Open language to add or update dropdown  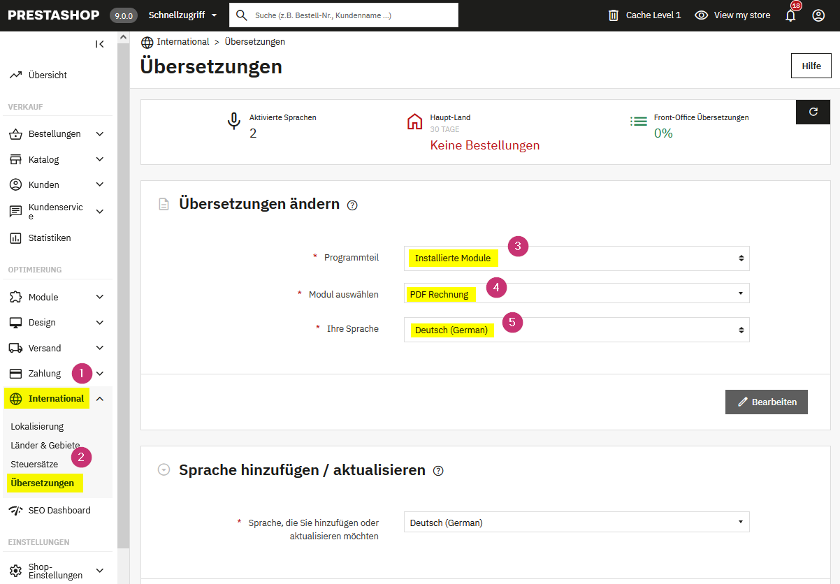(x=577, y=522)
